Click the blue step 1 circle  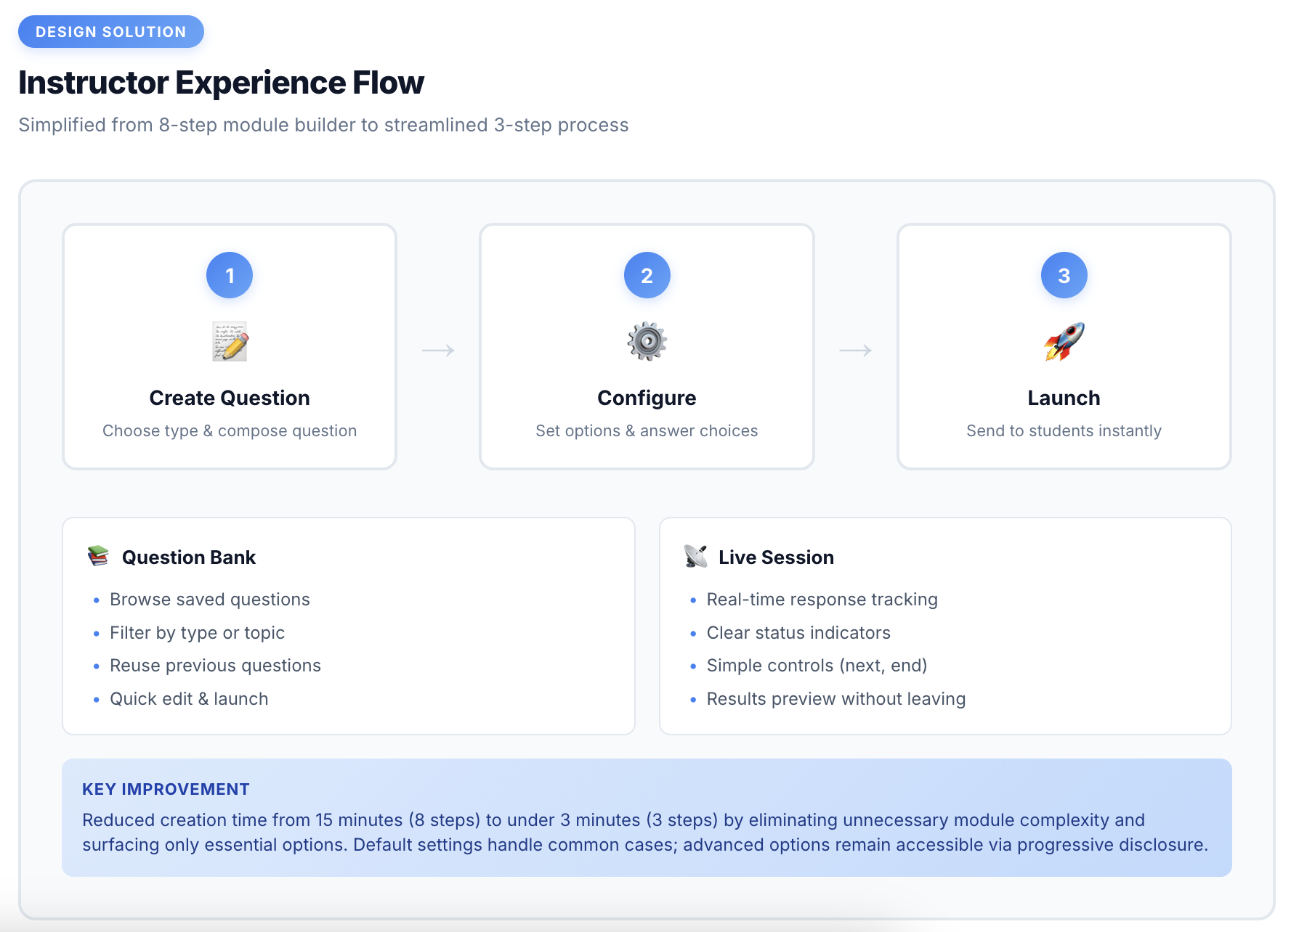pos(230,275)
